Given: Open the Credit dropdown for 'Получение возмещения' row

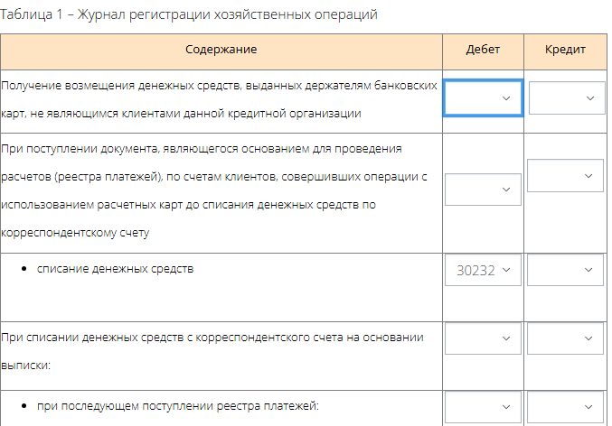Looking at the screenshot, I should [566, 97].
